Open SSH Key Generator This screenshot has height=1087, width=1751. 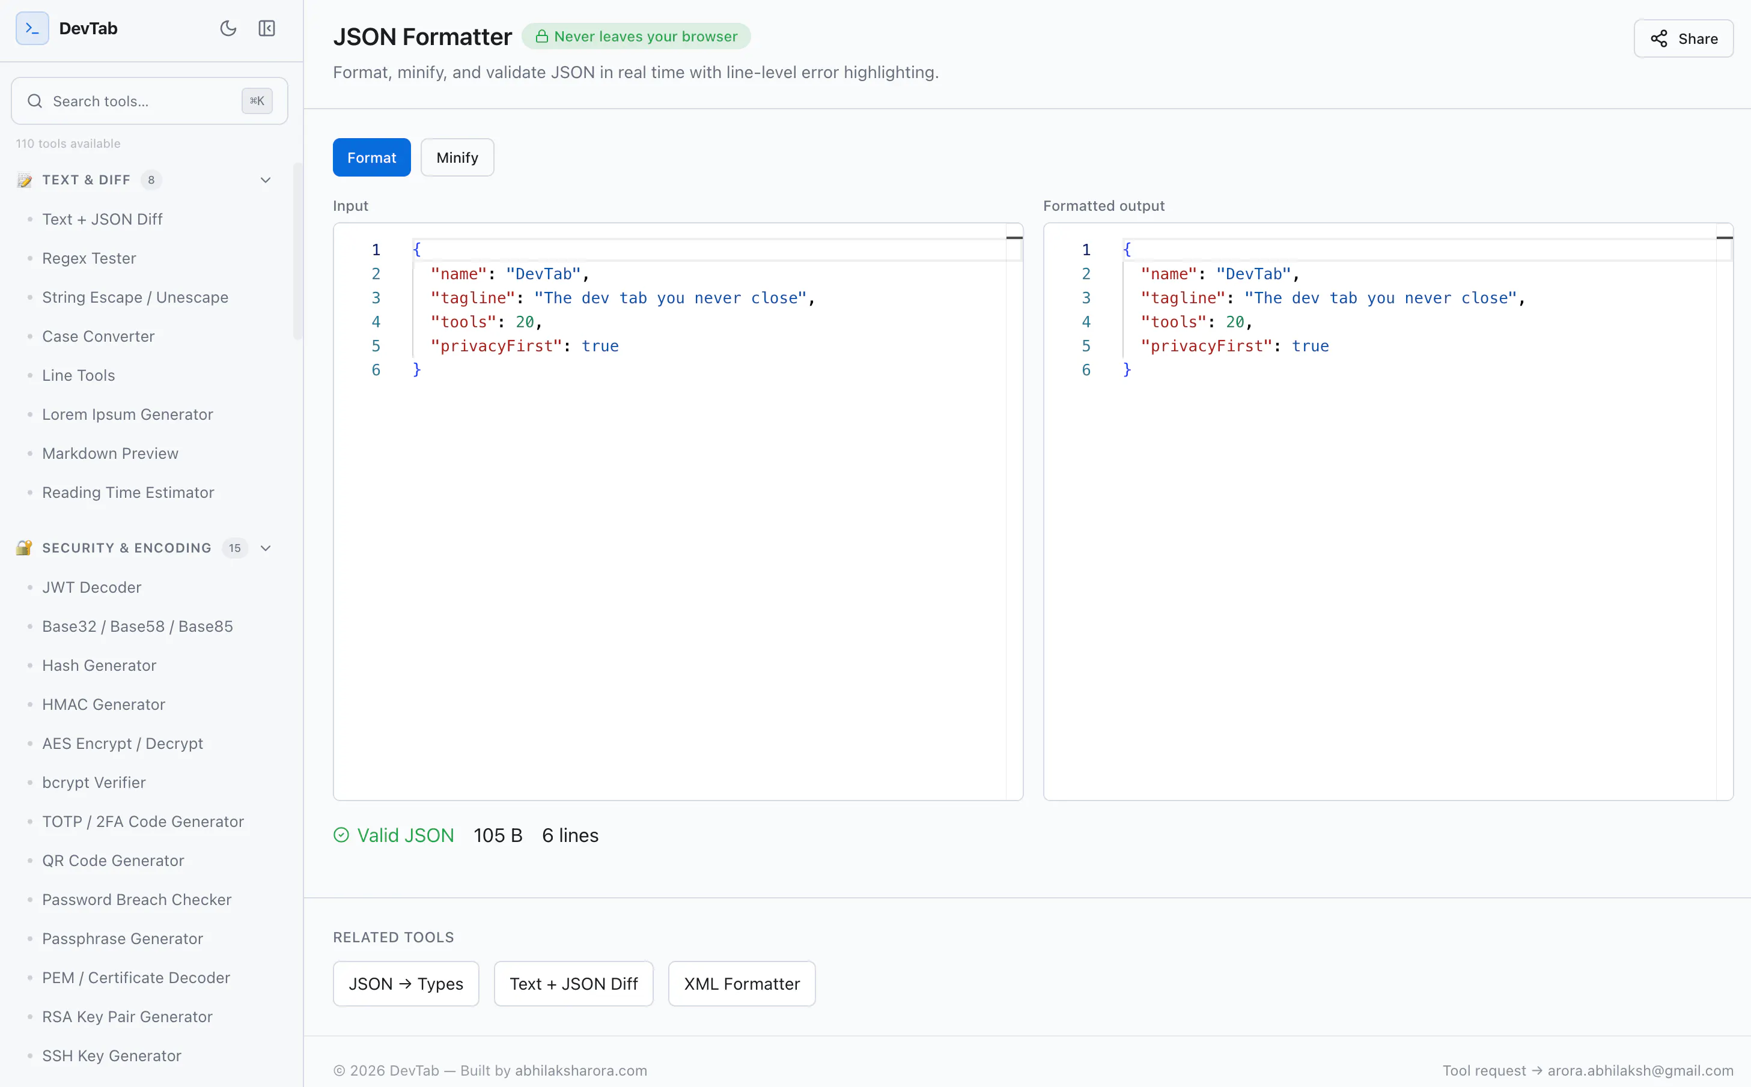point(111,1055)
